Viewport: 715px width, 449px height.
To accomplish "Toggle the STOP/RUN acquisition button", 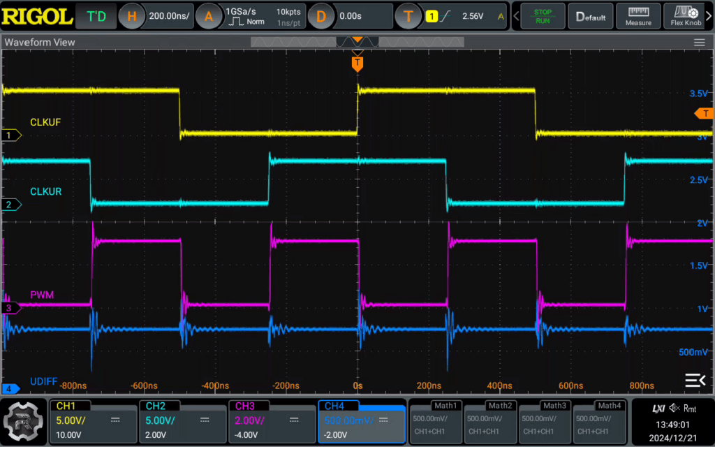I will 543,16.
